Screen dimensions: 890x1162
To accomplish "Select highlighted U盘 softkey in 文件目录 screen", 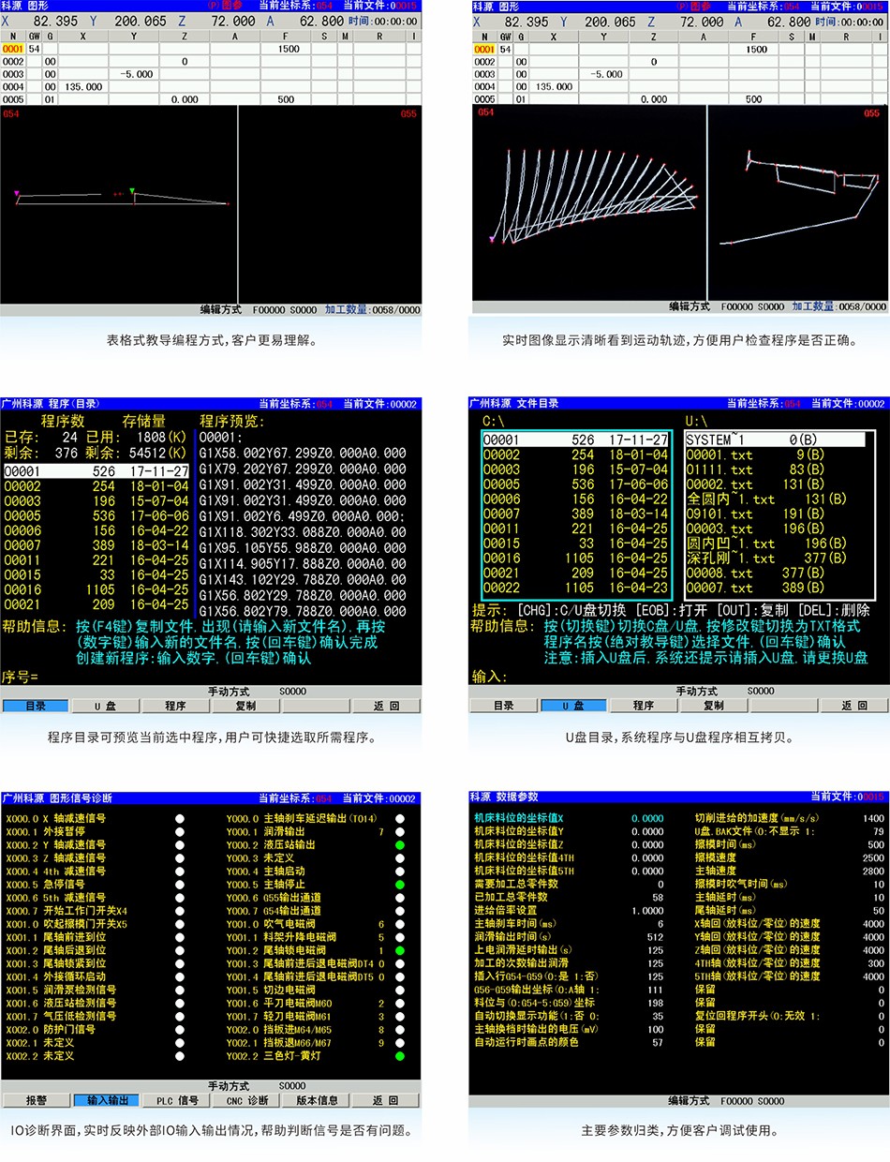I will [573, 706].
